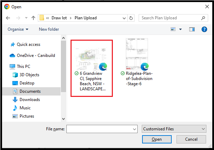Click the New folder button
This screenshot has width=214, height=150.
click(49, 29)
